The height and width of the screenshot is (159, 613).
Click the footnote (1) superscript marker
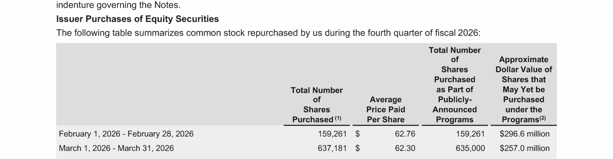[338, 118]
